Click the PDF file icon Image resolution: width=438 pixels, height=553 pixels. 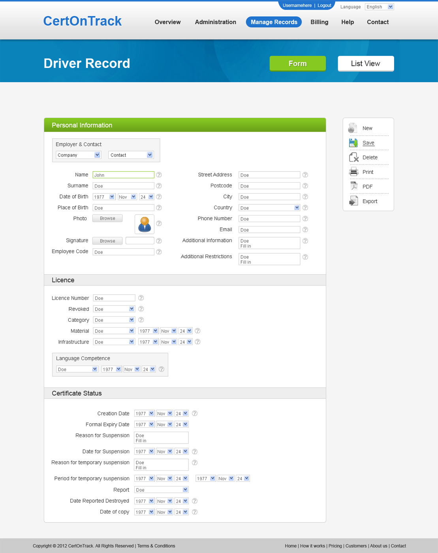coord(353,186)
